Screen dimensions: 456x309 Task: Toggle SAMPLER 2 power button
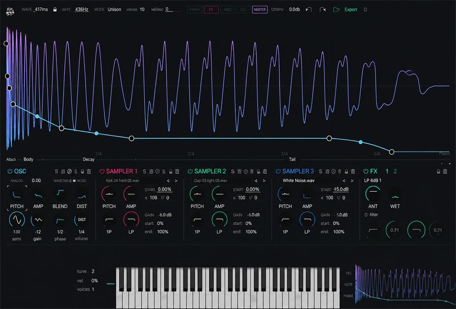click(x=190, y=172)
